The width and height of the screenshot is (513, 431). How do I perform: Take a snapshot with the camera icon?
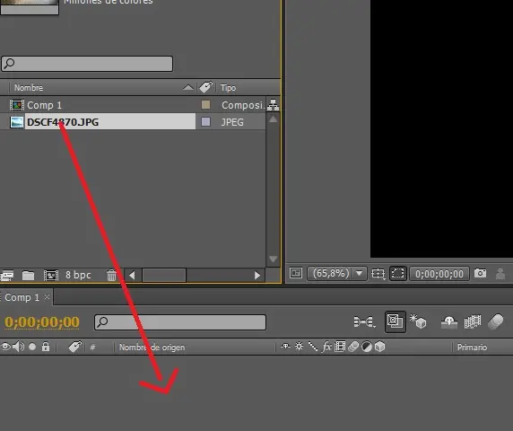click(480, 273)
